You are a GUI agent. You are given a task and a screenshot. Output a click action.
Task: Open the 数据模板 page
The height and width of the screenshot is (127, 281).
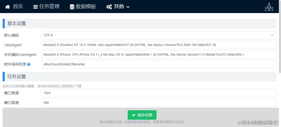(x=83, y=7)
